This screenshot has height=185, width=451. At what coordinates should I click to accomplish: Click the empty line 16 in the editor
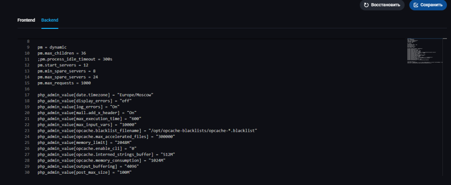[135, 89]
